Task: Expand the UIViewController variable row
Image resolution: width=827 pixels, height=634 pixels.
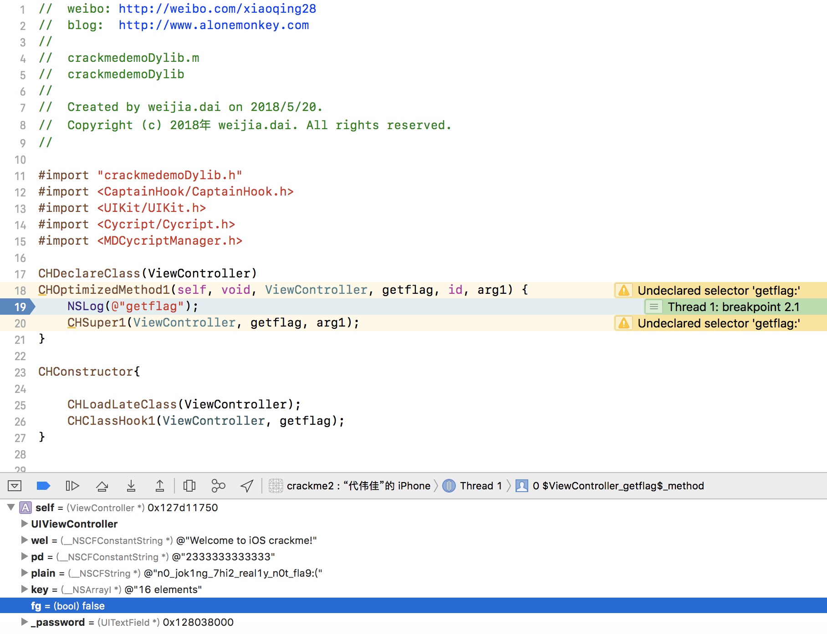Action: point(24,524)
